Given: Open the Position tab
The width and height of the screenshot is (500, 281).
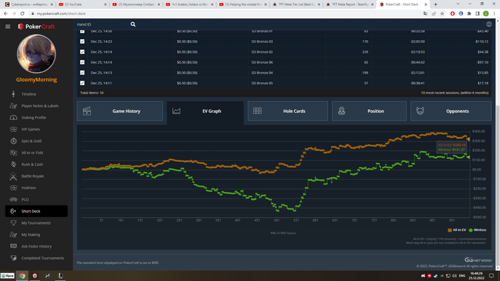Looking at the screenshot, I should click(x=369, y=111).
